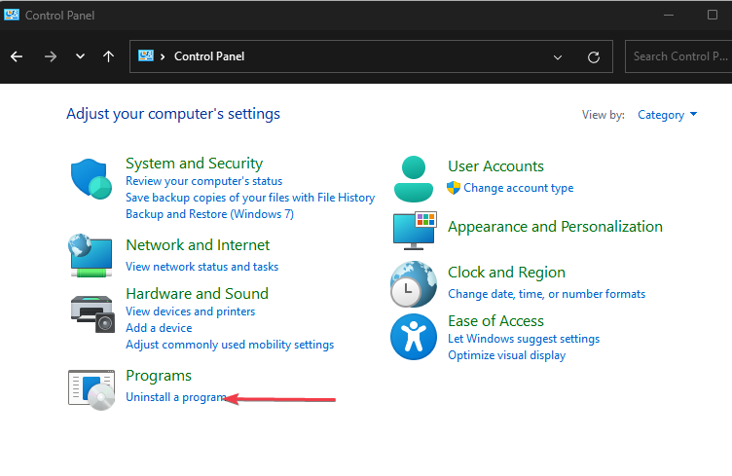Click the Search Control Panel box
Viewport: 732px width, 476px height.
tap(678, 56)
